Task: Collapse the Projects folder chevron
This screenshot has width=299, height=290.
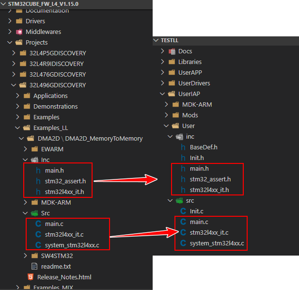Action: (x=10, y=42)
